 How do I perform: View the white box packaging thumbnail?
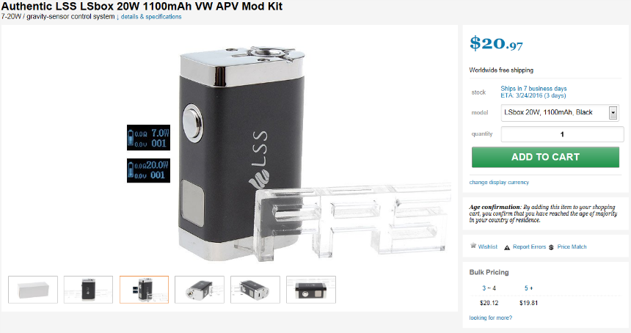click(x=33, y=290)
